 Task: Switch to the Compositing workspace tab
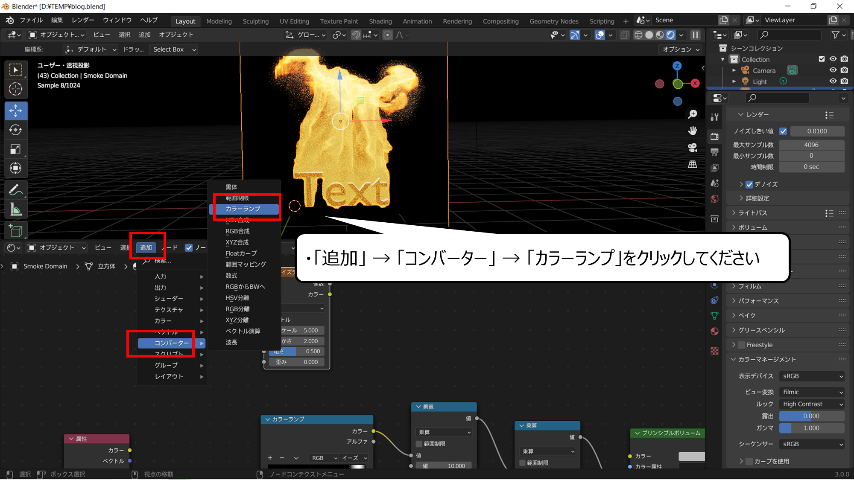pyautogui.click(x=500, y=21)
